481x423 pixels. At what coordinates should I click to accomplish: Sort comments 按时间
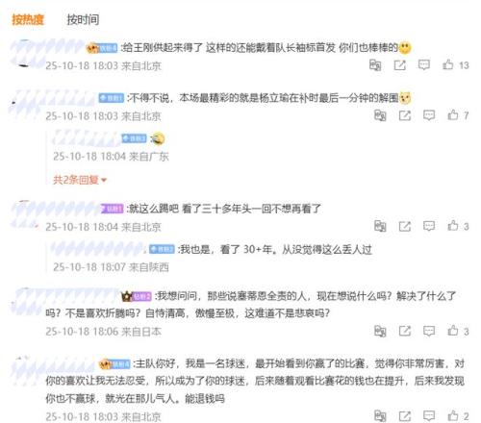[x=83, y=19]
